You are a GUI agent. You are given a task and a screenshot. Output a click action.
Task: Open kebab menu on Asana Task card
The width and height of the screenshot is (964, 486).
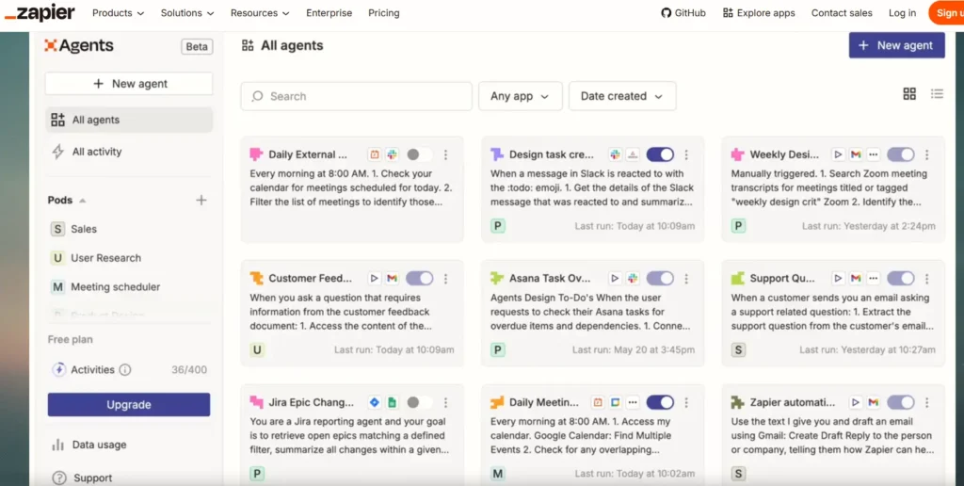(686, 278)
